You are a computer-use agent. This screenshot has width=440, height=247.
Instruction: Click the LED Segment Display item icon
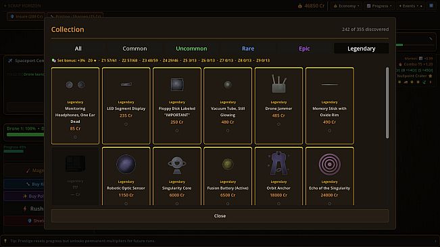(126, 84)
